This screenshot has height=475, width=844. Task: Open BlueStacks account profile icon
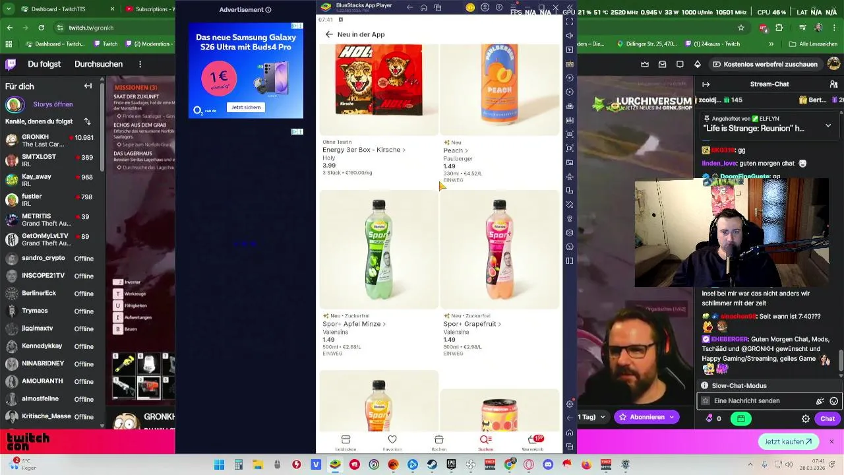tap(485, 7)
